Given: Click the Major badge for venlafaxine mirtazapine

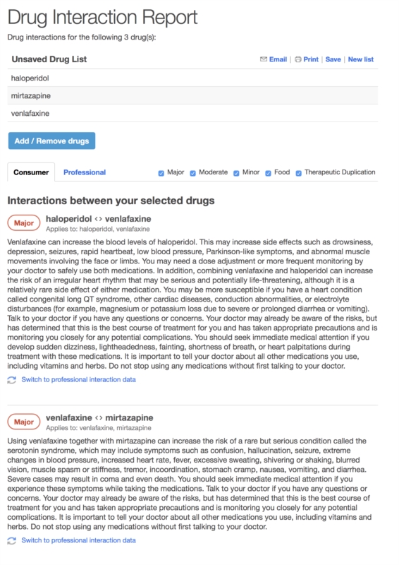Looking at the screenshot, I should [24, 422].
